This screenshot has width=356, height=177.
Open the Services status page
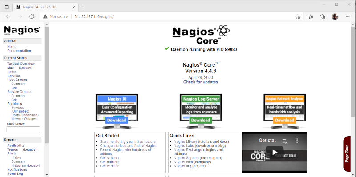click(x=14, y=76)
